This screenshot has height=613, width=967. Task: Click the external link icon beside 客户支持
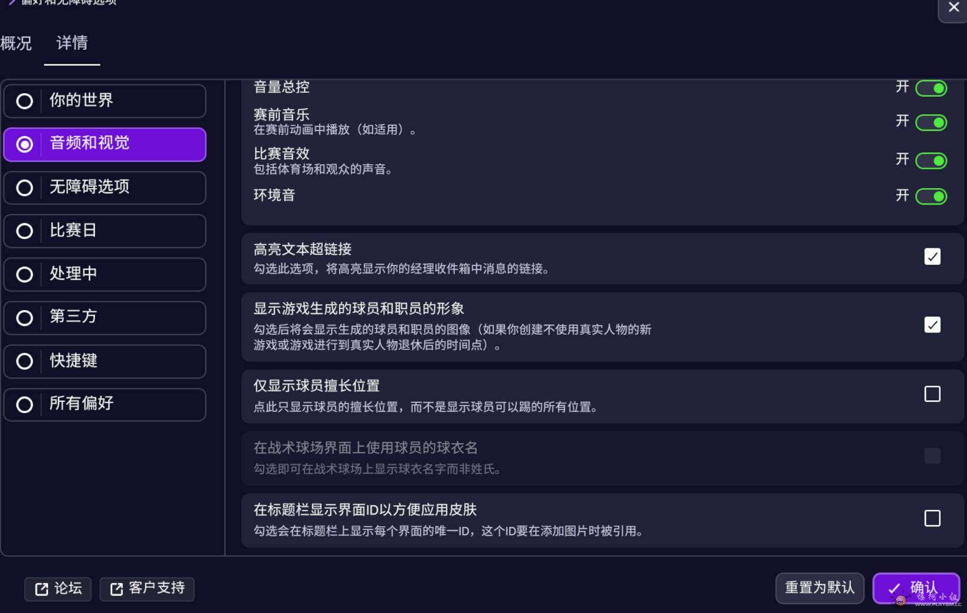117,589
